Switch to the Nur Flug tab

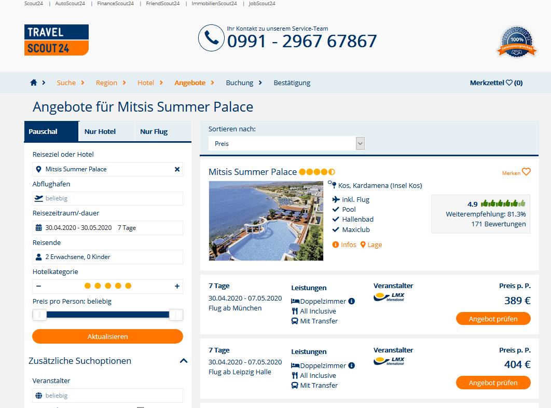point(163,131)
